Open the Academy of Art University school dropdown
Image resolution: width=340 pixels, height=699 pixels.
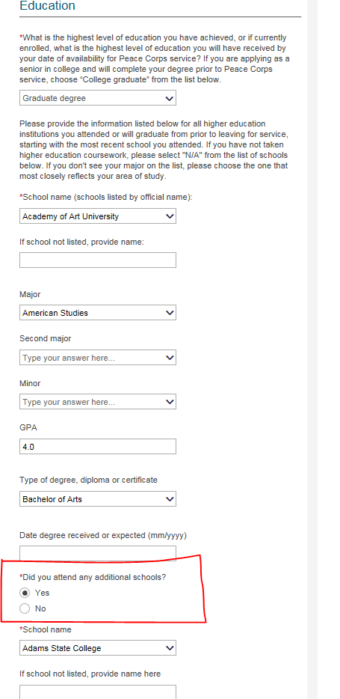pyautogui.click(x=98, y=216)
